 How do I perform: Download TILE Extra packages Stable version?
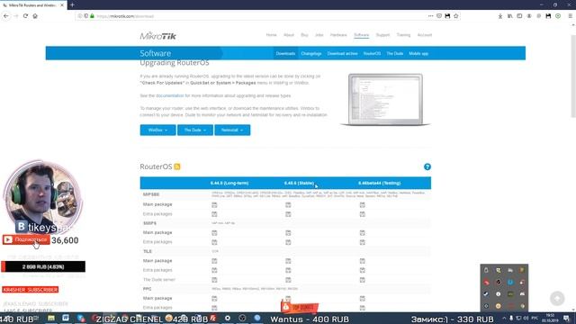click(x=288, y=270)
